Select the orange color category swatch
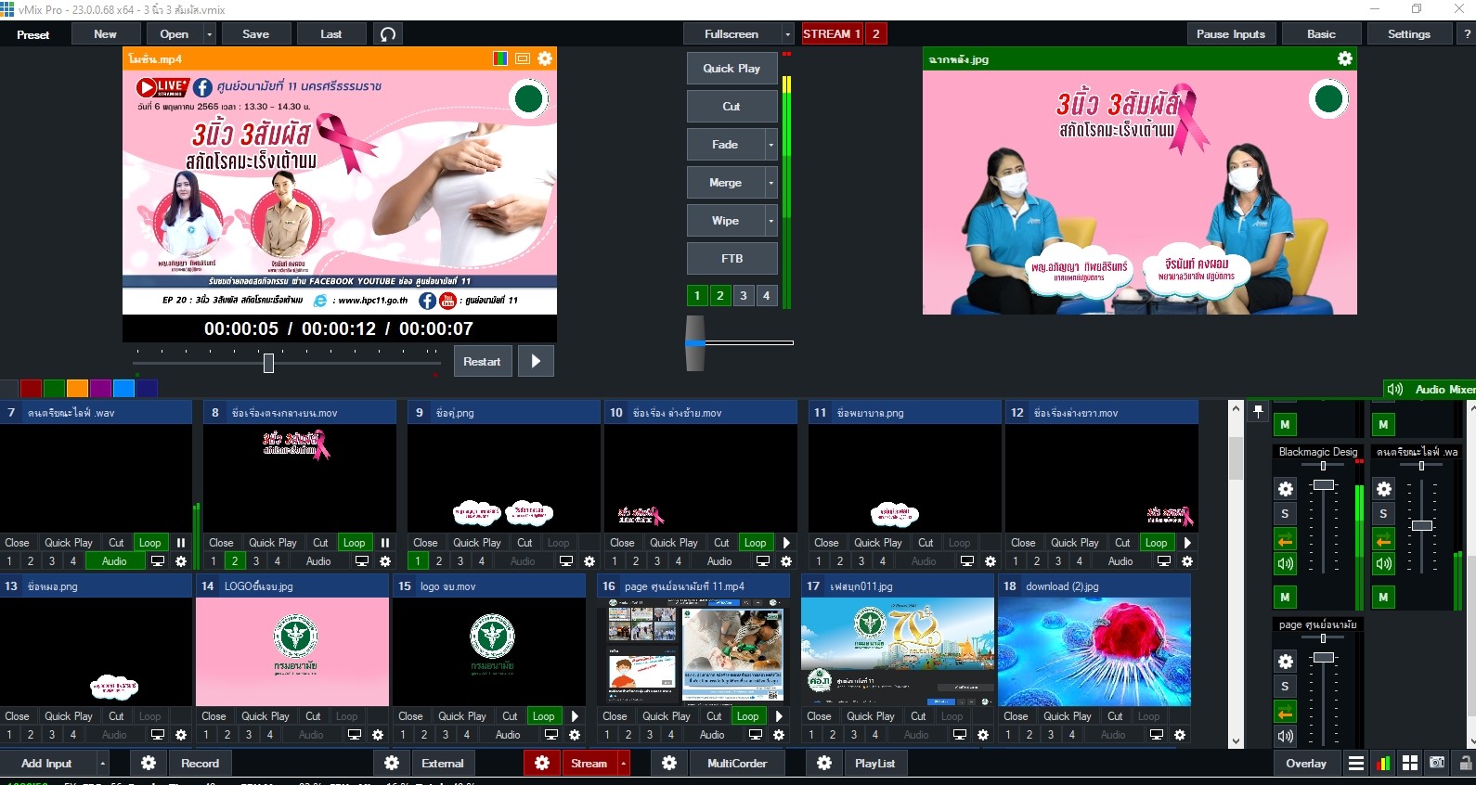The image size is (1476, 785). tap(77, 388)
